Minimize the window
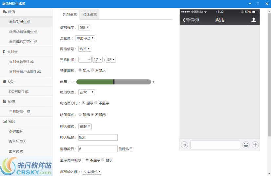 coord(250,4)
